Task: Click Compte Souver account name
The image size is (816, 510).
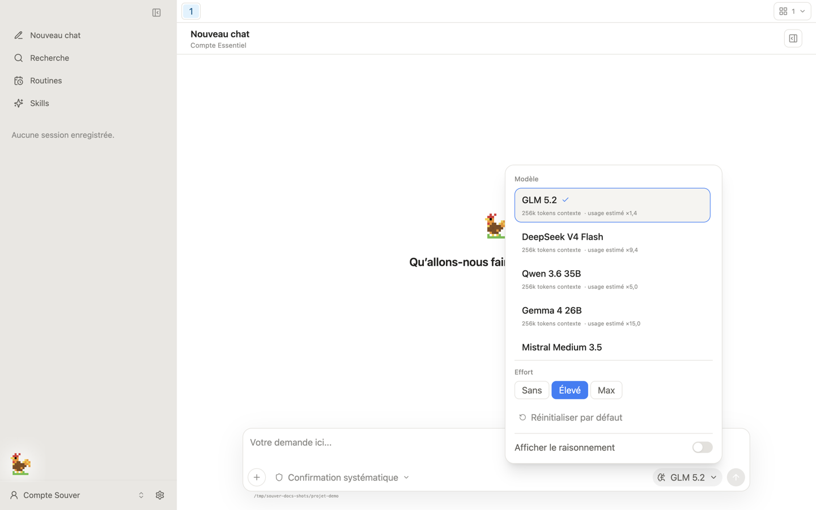Action: (52, 495)
